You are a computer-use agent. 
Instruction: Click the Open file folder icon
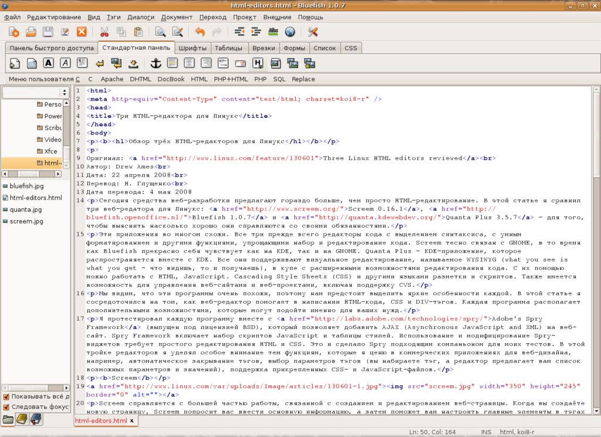31,32
